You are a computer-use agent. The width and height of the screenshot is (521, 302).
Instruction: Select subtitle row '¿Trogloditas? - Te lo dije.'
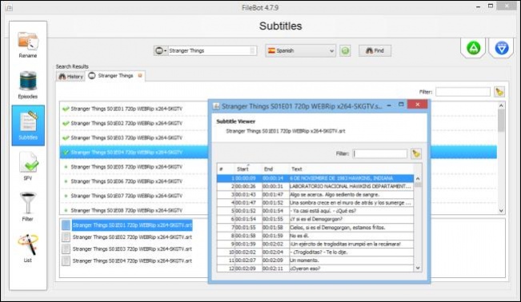click(x=315, y=252)
